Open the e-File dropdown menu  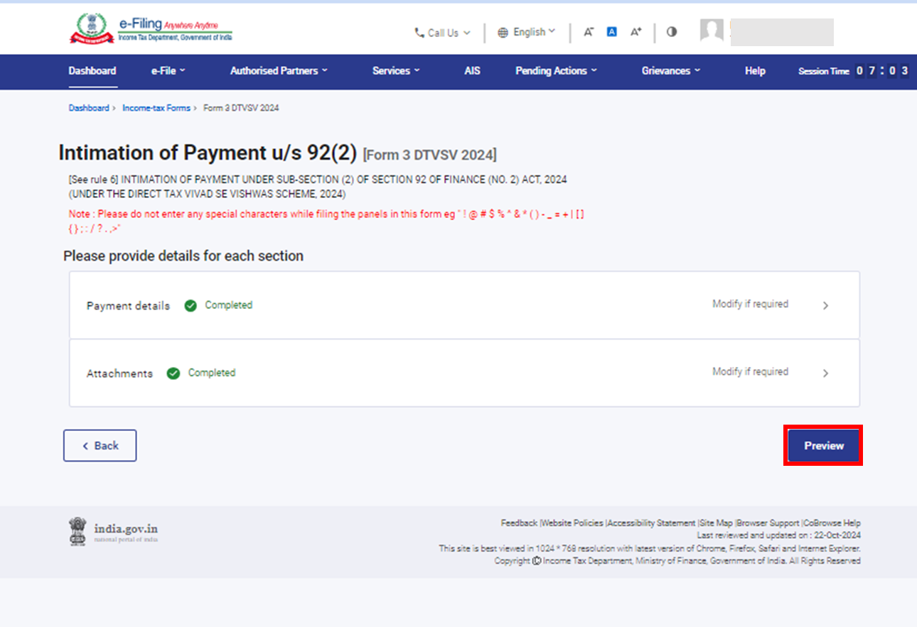167,71
